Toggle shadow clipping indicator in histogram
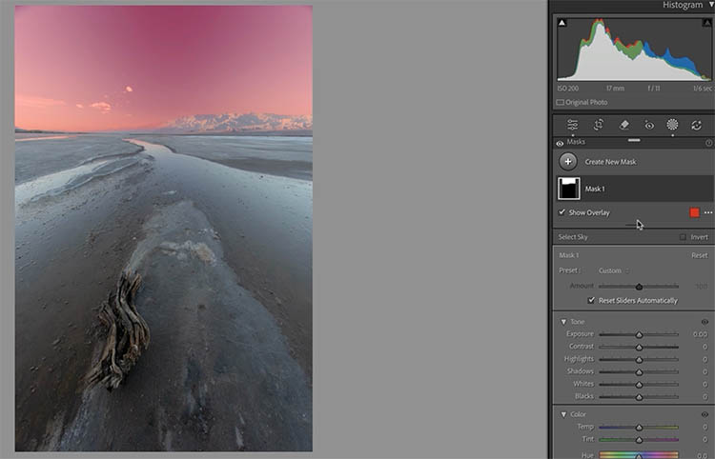Viewport: 715px width, 459px height. (562, 23)
